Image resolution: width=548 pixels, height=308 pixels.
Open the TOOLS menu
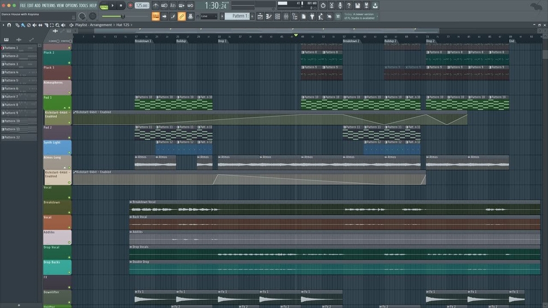click(83, 5)
